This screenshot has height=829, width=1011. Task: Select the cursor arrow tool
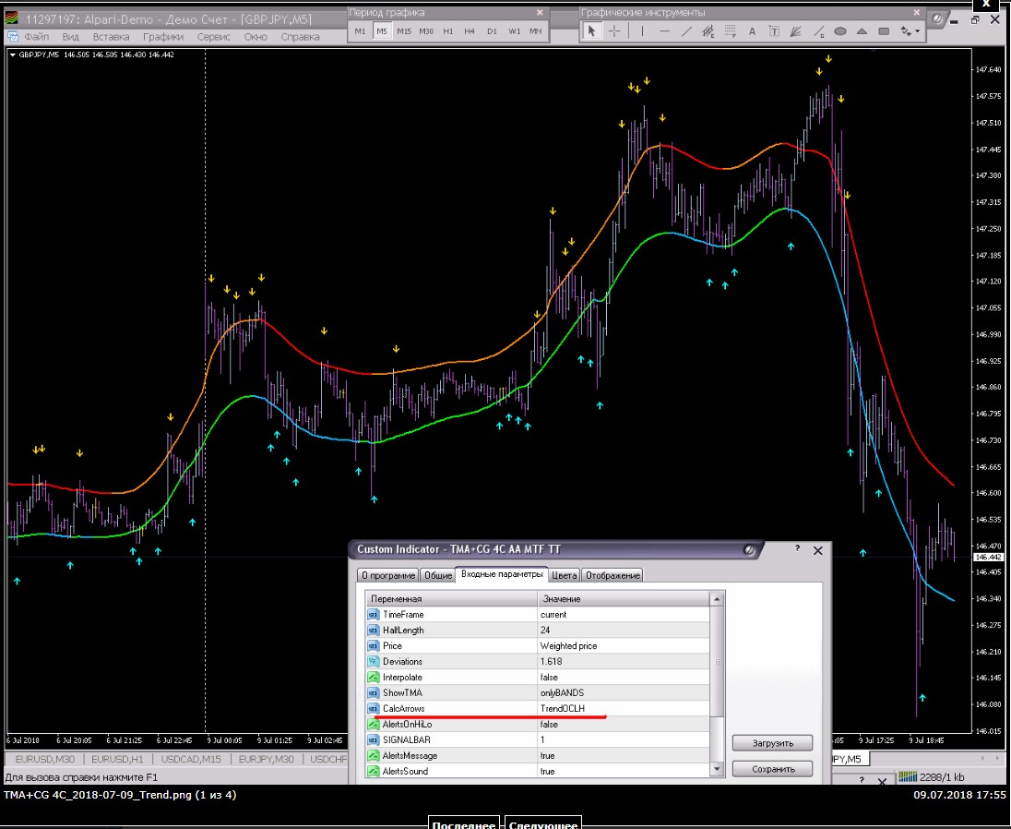coord(592,31)
